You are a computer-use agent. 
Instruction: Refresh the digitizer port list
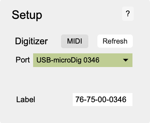115,41
